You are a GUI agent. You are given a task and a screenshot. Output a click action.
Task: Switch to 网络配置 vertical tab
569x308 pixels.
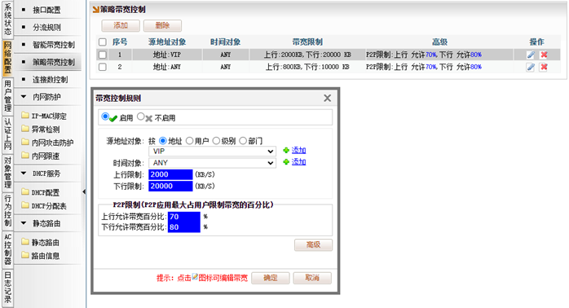[7, 58]
